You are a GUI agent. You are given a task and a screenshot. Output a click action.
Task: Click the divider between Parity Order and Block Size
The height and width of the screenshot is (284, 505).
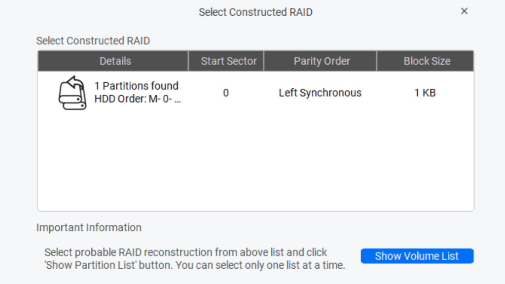pos(377,61)
